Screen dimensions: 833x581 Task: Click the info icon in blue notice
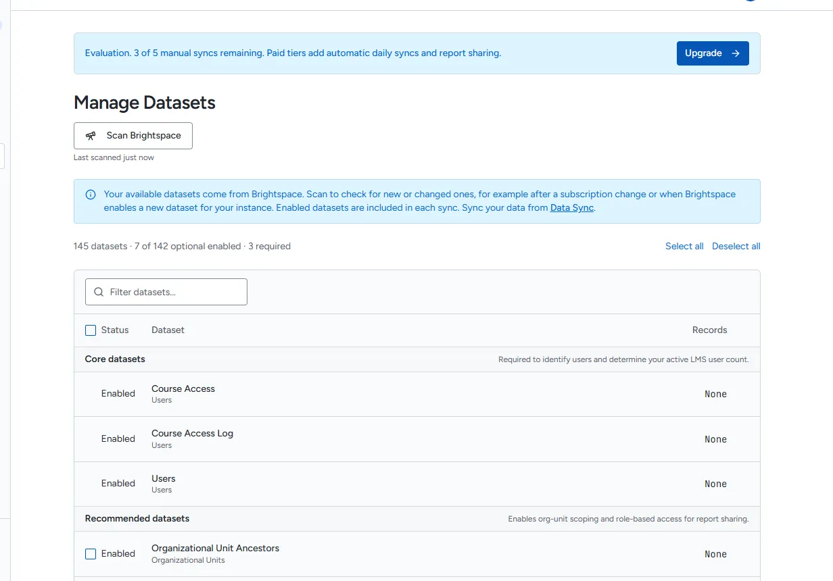91,195
